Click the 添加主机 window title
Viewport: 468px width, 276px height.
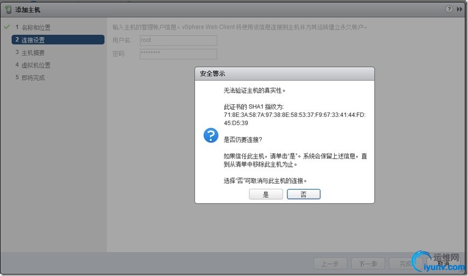click(27, 9)
